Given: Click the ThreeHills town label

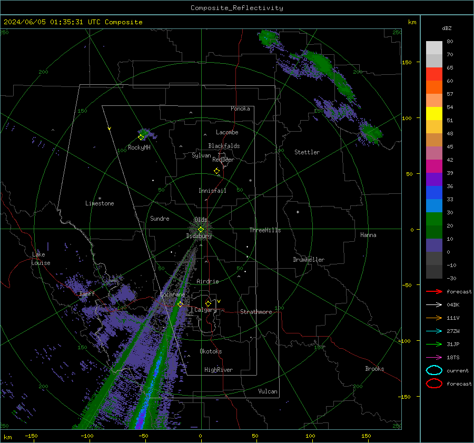Looking at the screenshot, I should 265,230.
